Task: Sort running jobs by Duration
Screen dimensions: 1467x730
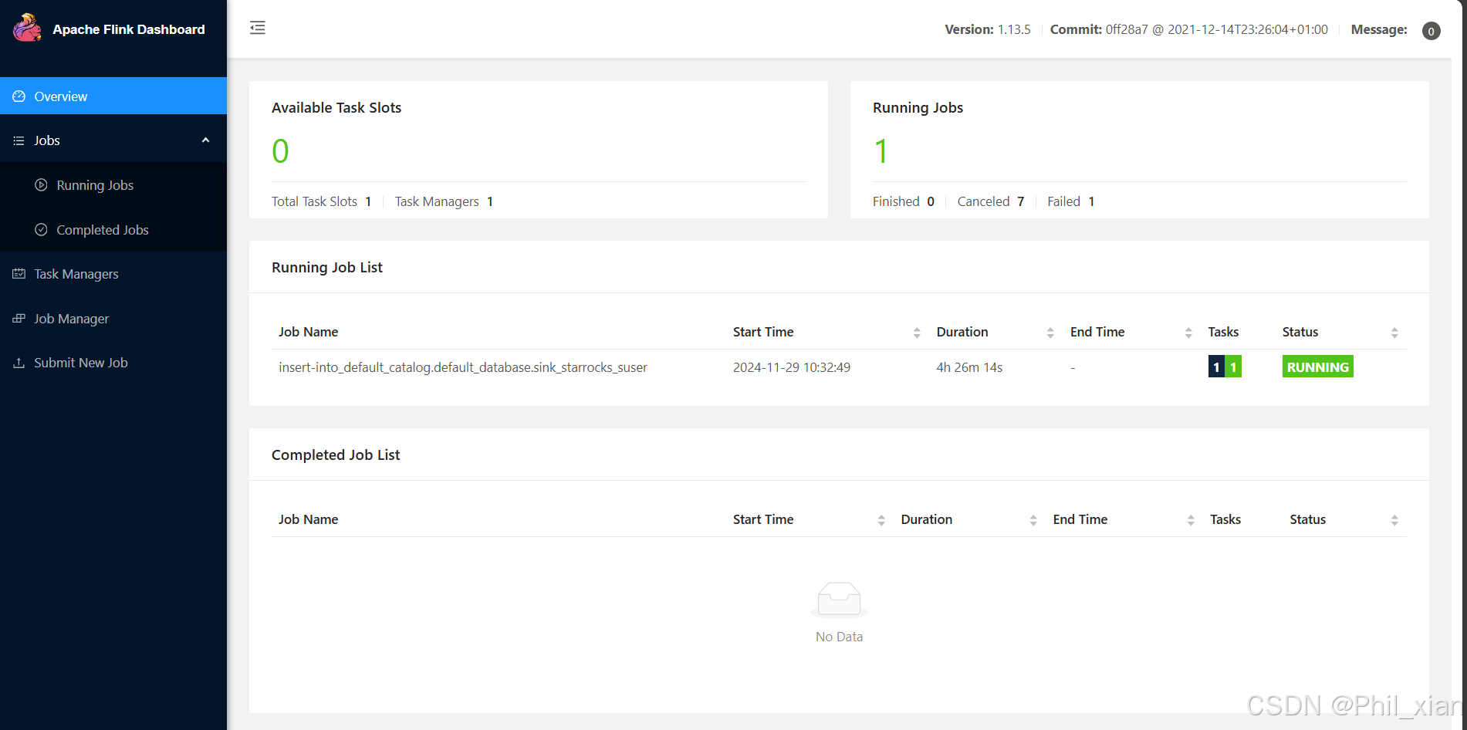Action: [1050, 333]
